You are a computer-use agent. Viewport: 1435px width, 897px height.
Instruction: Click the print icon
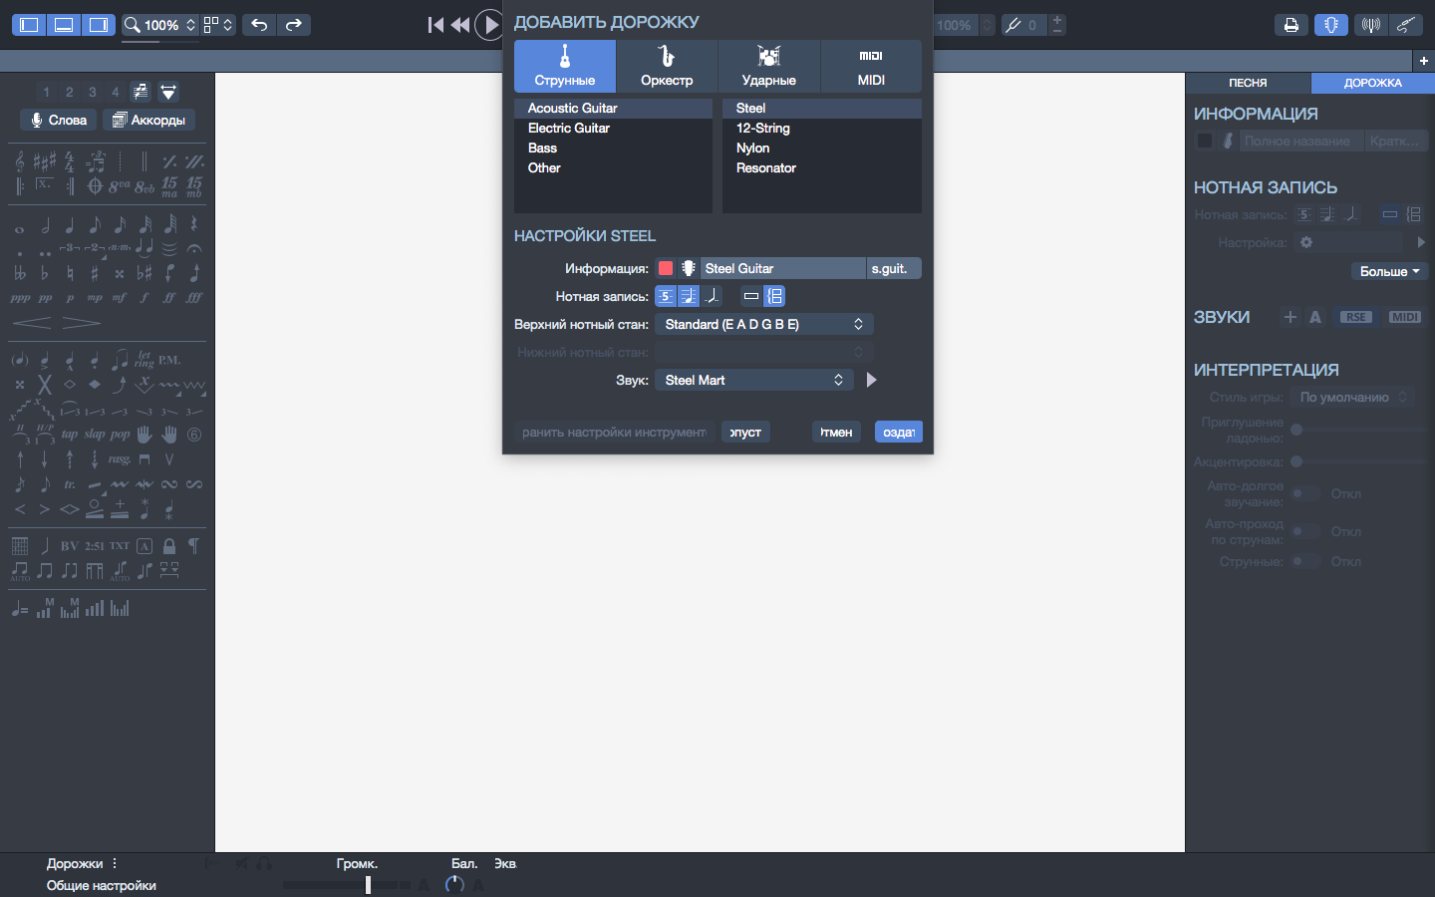coord(1291,25)
